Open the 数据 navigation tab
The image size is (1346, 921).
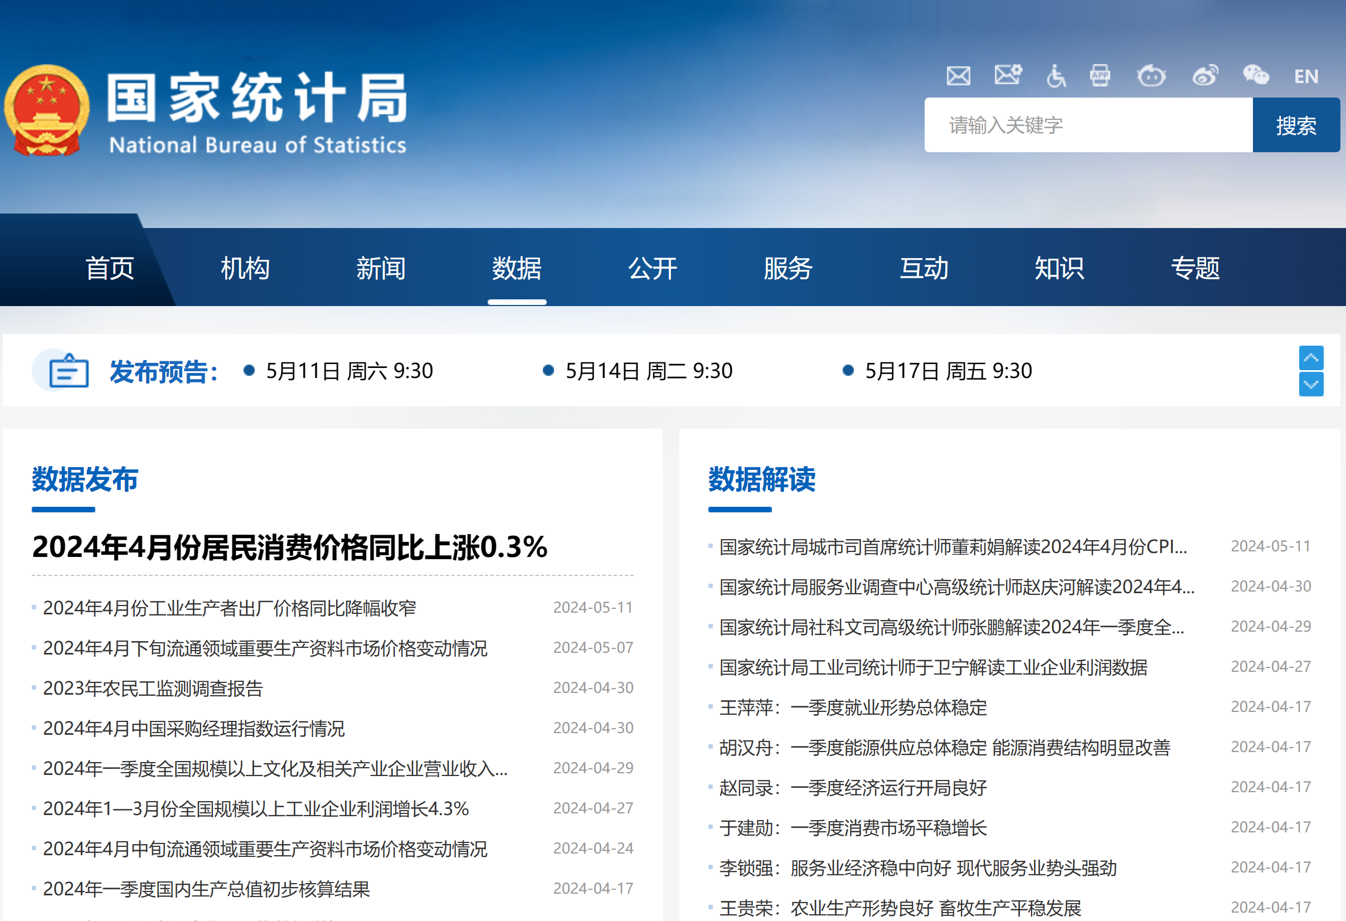click(517, 268)
